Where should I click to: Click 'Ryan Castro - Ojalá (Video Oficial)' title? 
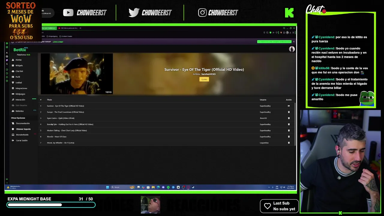click(x=61, y=118)
